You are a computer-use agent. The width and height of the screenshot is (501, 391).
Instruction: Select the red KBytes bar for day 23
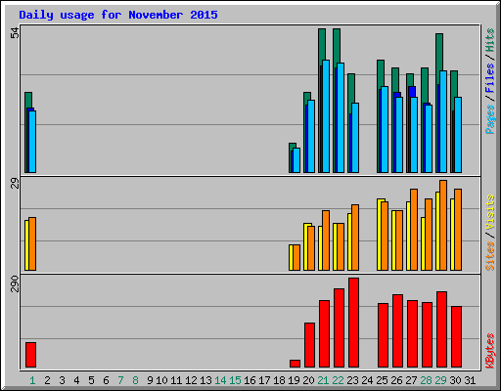click(x=353, y=323)
